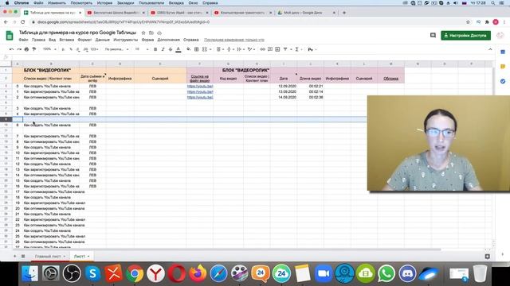This screenshot has width=510, height=286.
Task: Click the Обложка header cell
Action: point(391,79)
